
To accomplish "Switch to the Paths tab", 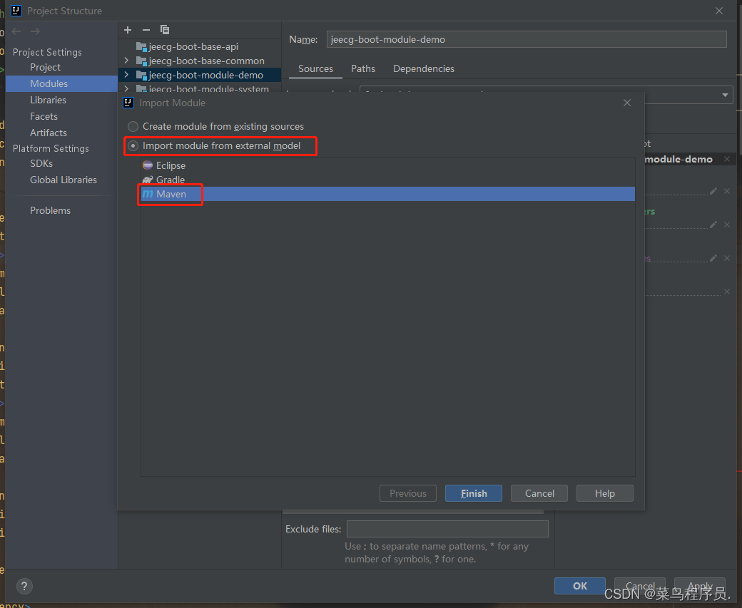I will pyautogui.click(x=363, y=68).
